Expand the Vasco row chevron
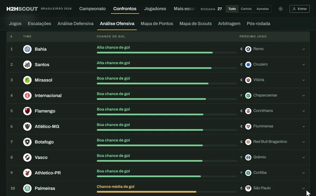316x196 pixels. click(303, 157)
